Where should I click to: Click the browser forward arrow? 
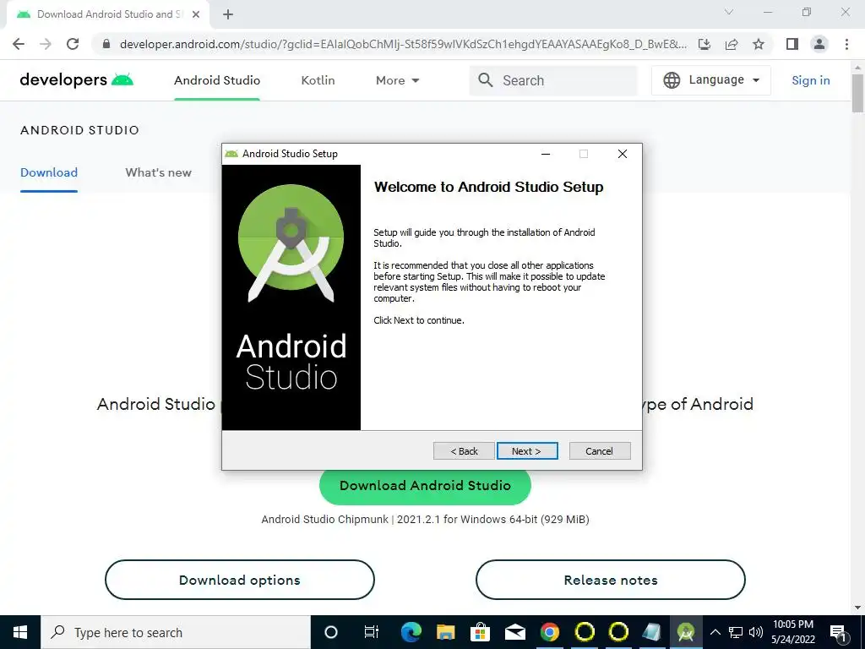[x=46, y=44]
